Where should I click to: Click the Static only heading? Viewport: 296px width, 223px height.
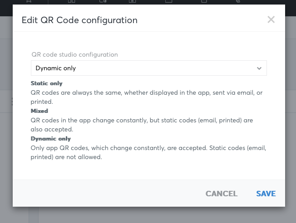click(46, 83)
